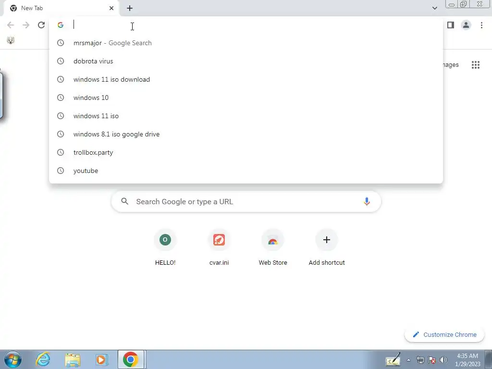This screenshot has height=369, width=492.
Task: Open the Images link
Action: point(451,65)
